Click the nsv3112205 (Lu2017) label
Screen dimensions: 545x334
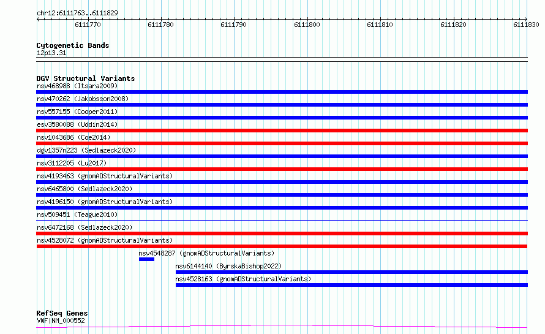click(x=72, y=163)
